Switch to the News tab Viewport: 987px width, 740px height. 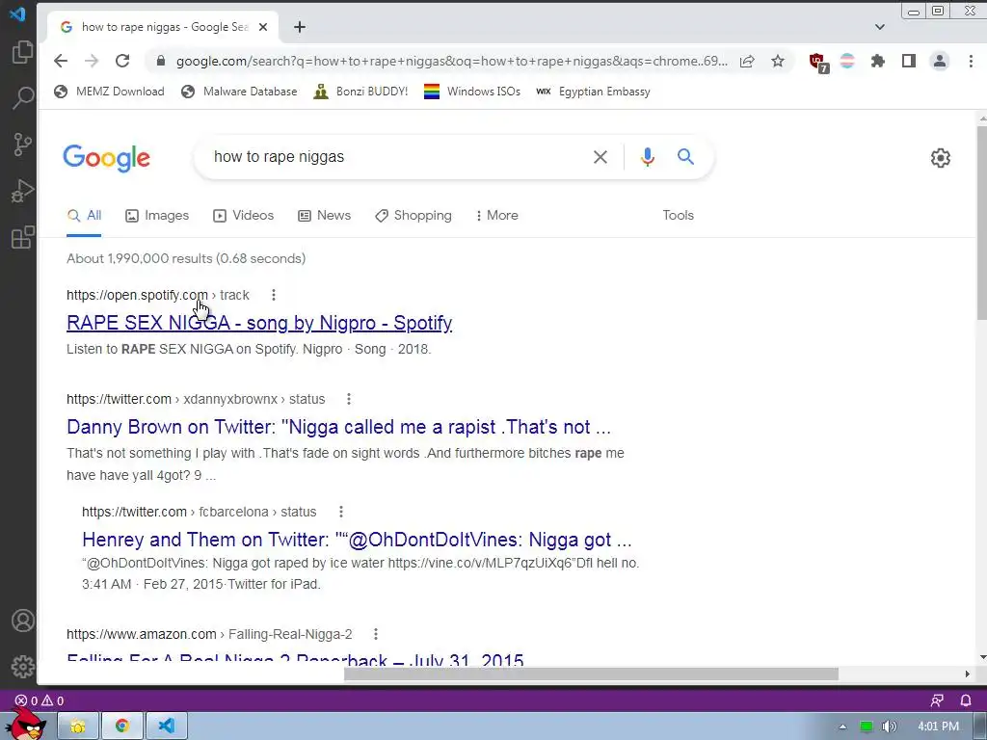tap(324, 215)
